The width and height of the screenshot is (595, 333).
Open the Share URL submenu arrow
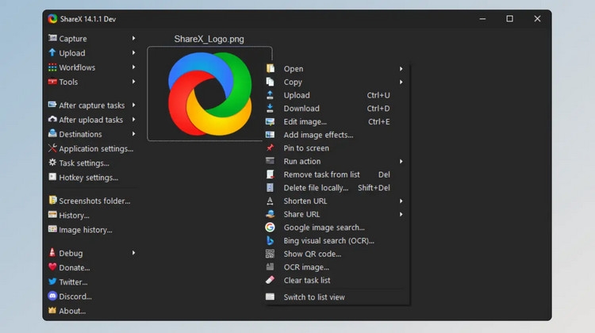tap(401, 214)
